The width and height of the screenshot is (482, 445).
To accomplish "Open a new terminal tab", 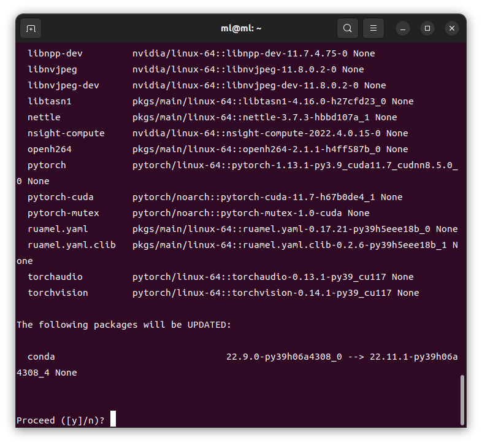I will [x=31, y=29].
